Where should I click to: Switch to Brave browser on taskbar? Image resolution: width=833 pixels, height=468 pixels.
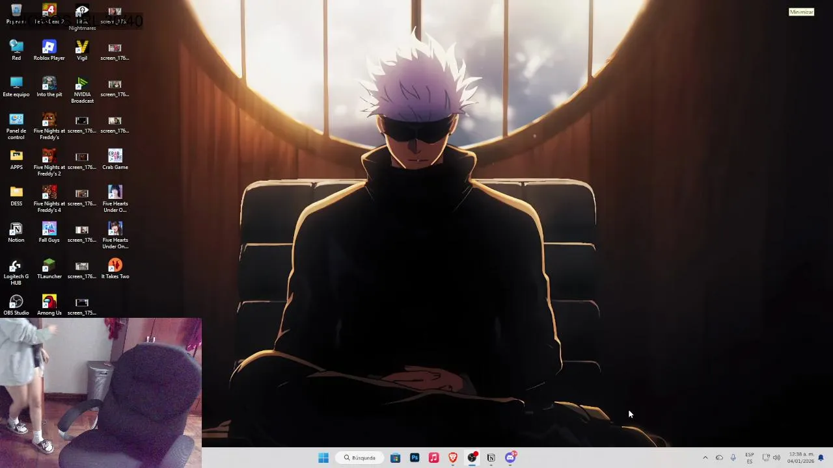click(x=453, y=458)
